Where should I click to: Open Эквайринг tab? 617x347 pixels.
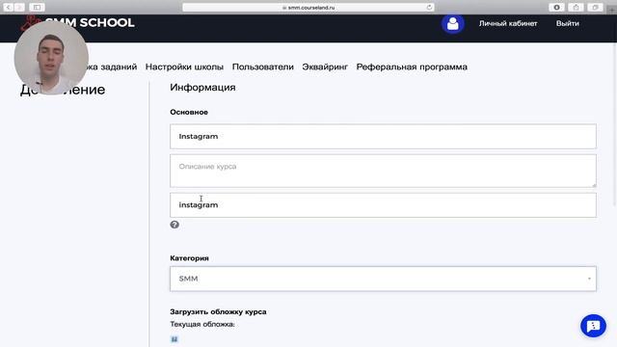(325, 67)
